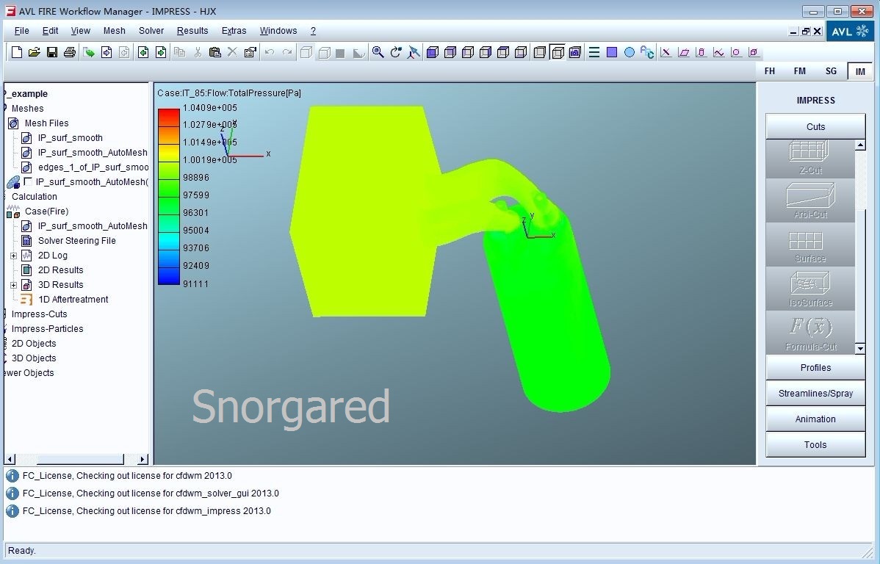Select the solid cube icon left of the pressed cube
Screen dimensions: 880x564
(x=540, y=52)
